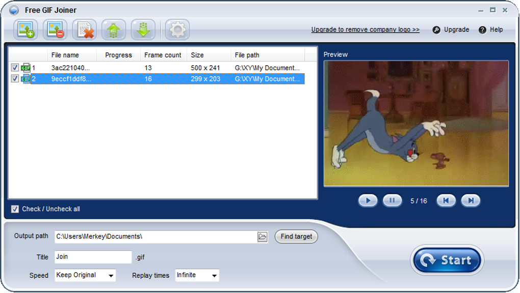520x293 pixels.
Task: Click the 5 / 16 frame counter
Action: [x=419, y=201]
